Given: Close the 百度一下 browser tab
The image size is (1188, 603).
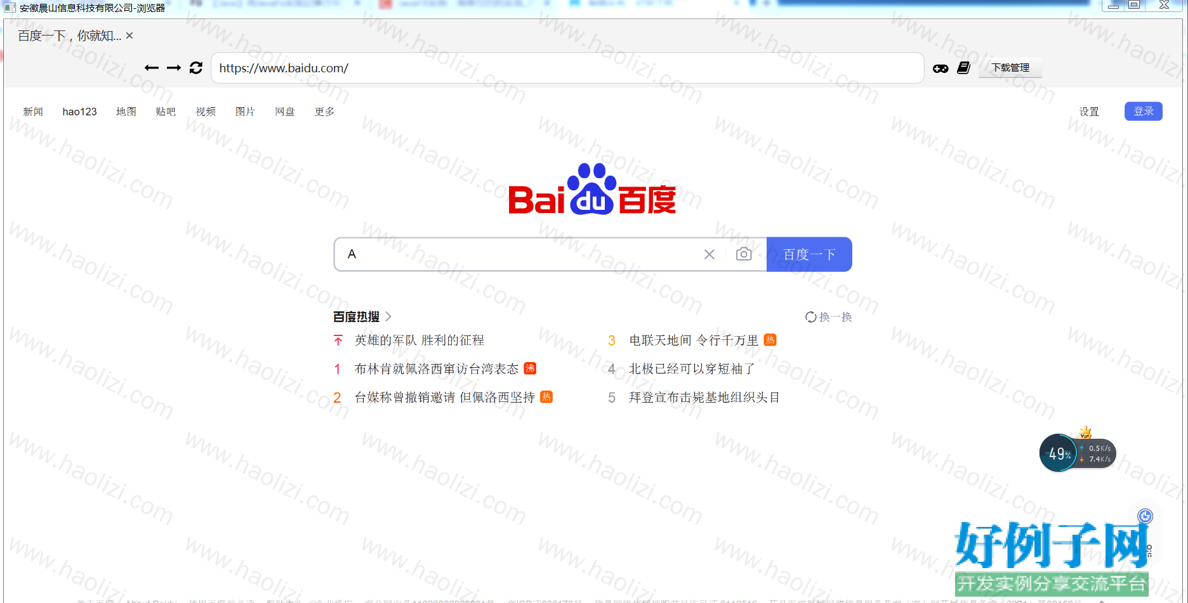Looking at the screenshot, I should pyautogui.click(x=129, y=36).
